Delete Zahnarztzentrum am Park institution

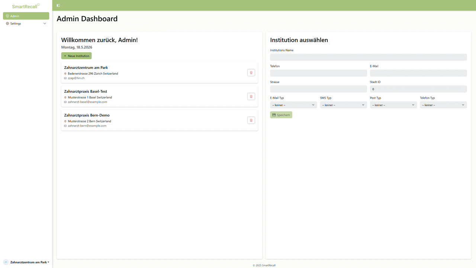(251, 73)
